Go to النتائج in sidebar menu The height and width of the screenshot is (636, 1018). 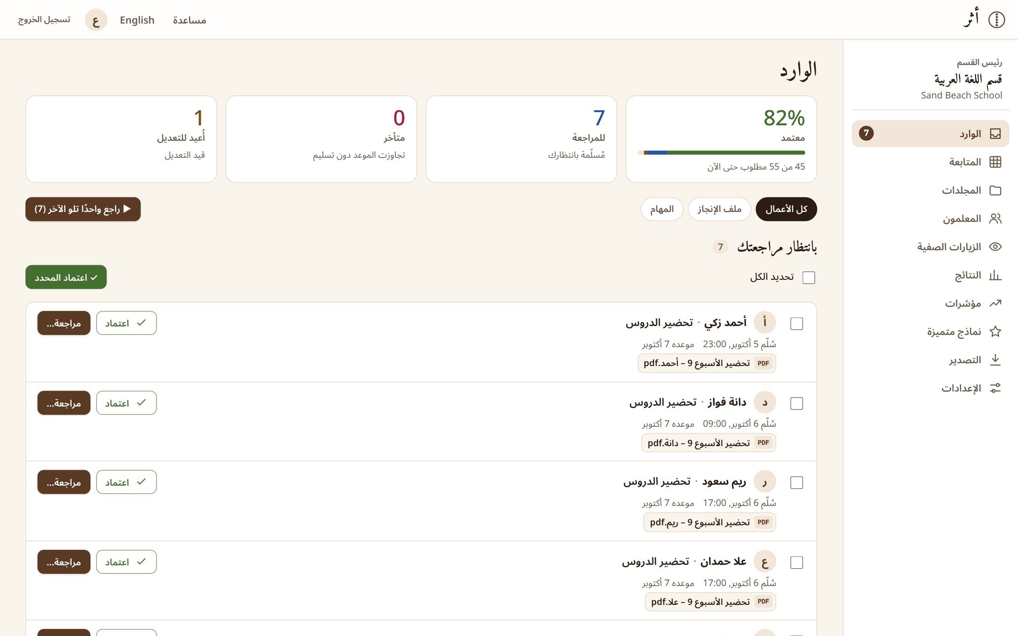930,275
